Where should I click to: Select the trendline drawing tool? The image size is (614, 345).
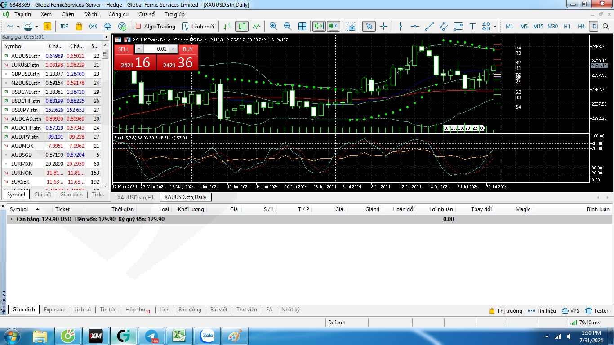pyautogui.click(x=429, y=27)
